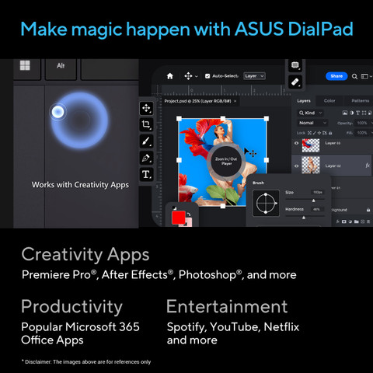
Task: Switch to the Patterns tab
Action: (x=360, y=101)
